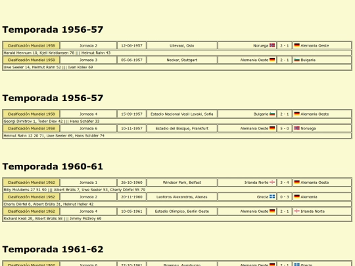Screen dimensions: 355x266
Task: Click the venue 'Estadio del Bosque, Frankfurt'
Action: 182,128
